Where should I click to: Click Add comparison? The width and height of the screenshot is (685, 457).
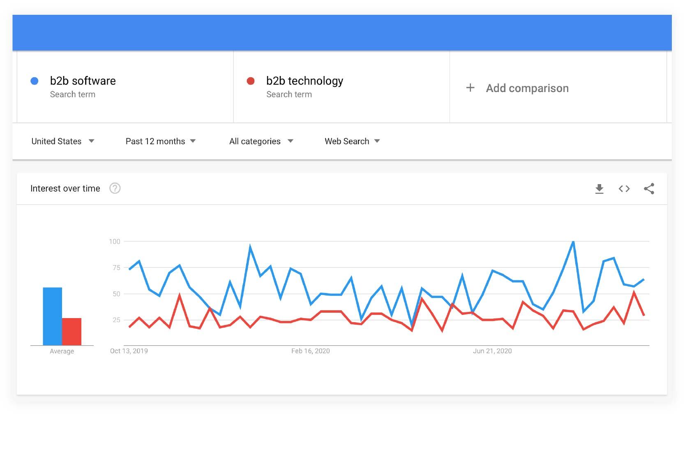pyautogui.click(x=527, y=88)
